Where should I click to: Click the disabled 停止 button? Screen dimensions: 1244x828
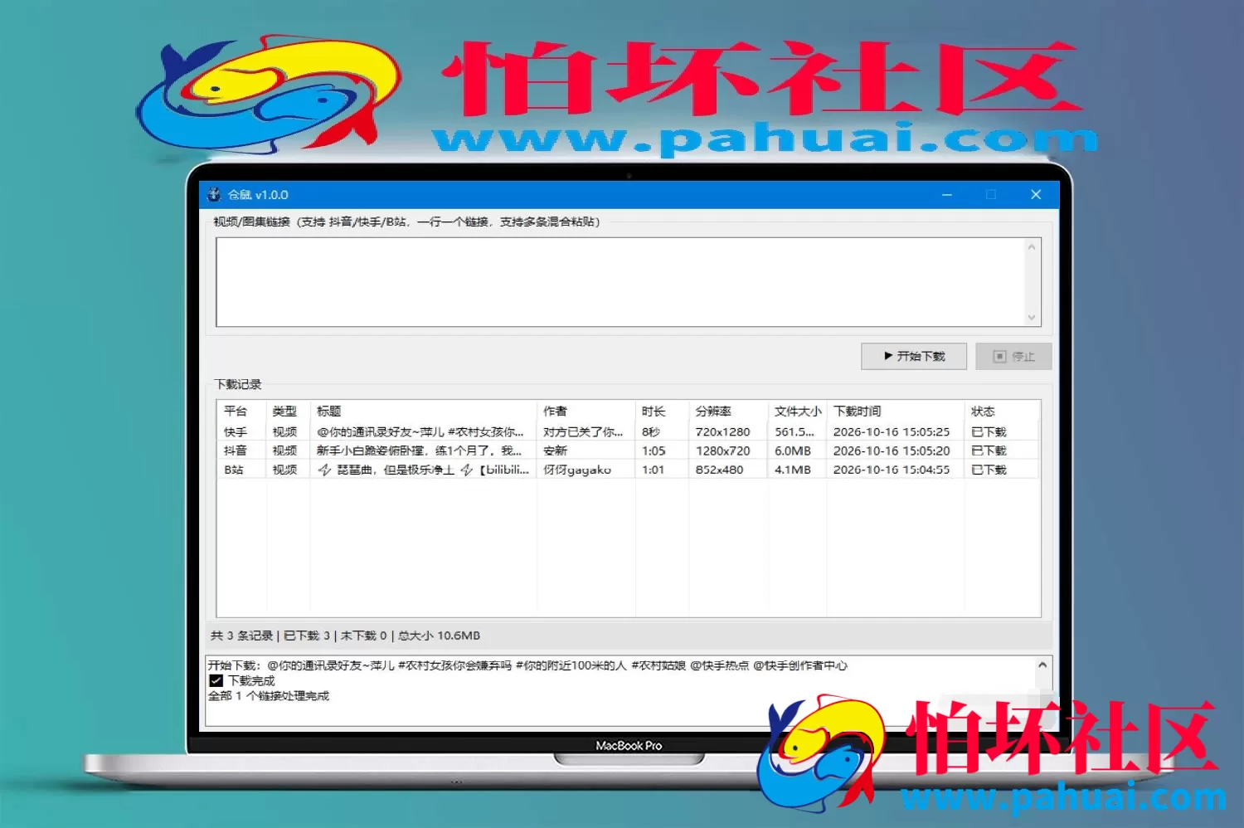point(1013,356)
